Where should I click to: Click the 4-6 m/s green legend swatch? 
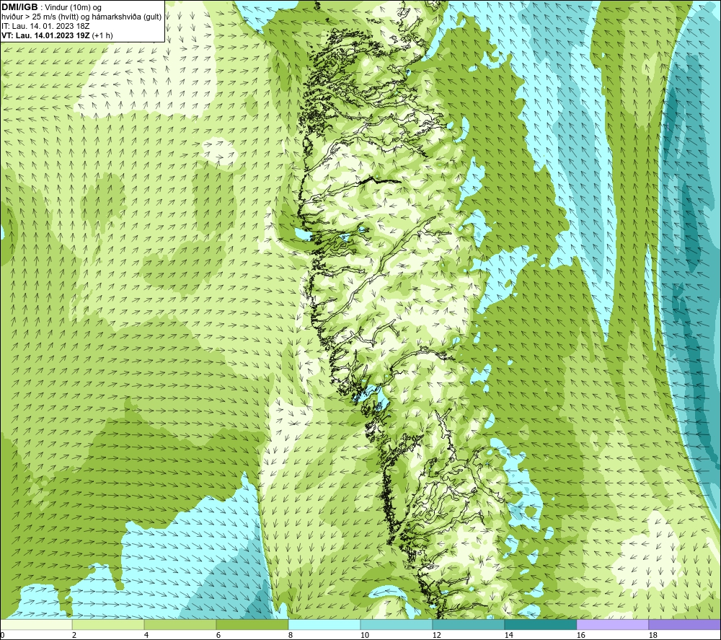tap(180, 625)
